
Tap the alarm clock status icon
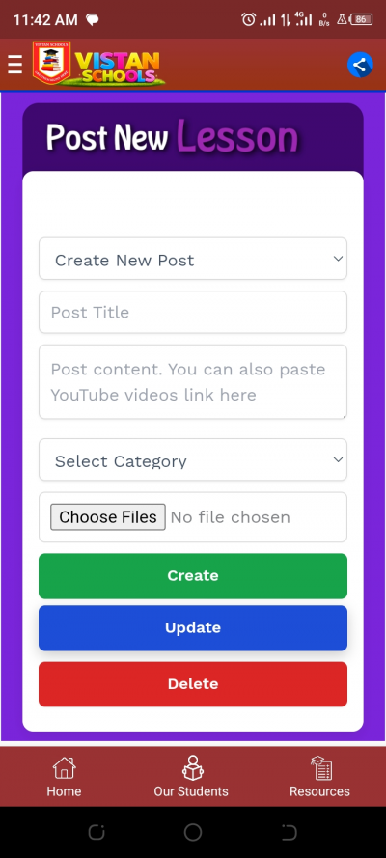[249, 19]
